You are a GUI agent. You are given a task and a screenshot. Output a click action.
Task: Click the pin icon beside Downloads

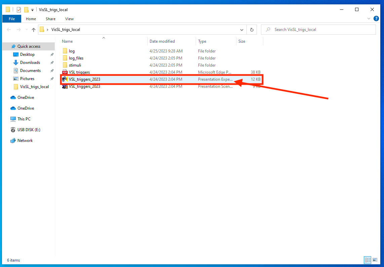[x=52, y=63]
